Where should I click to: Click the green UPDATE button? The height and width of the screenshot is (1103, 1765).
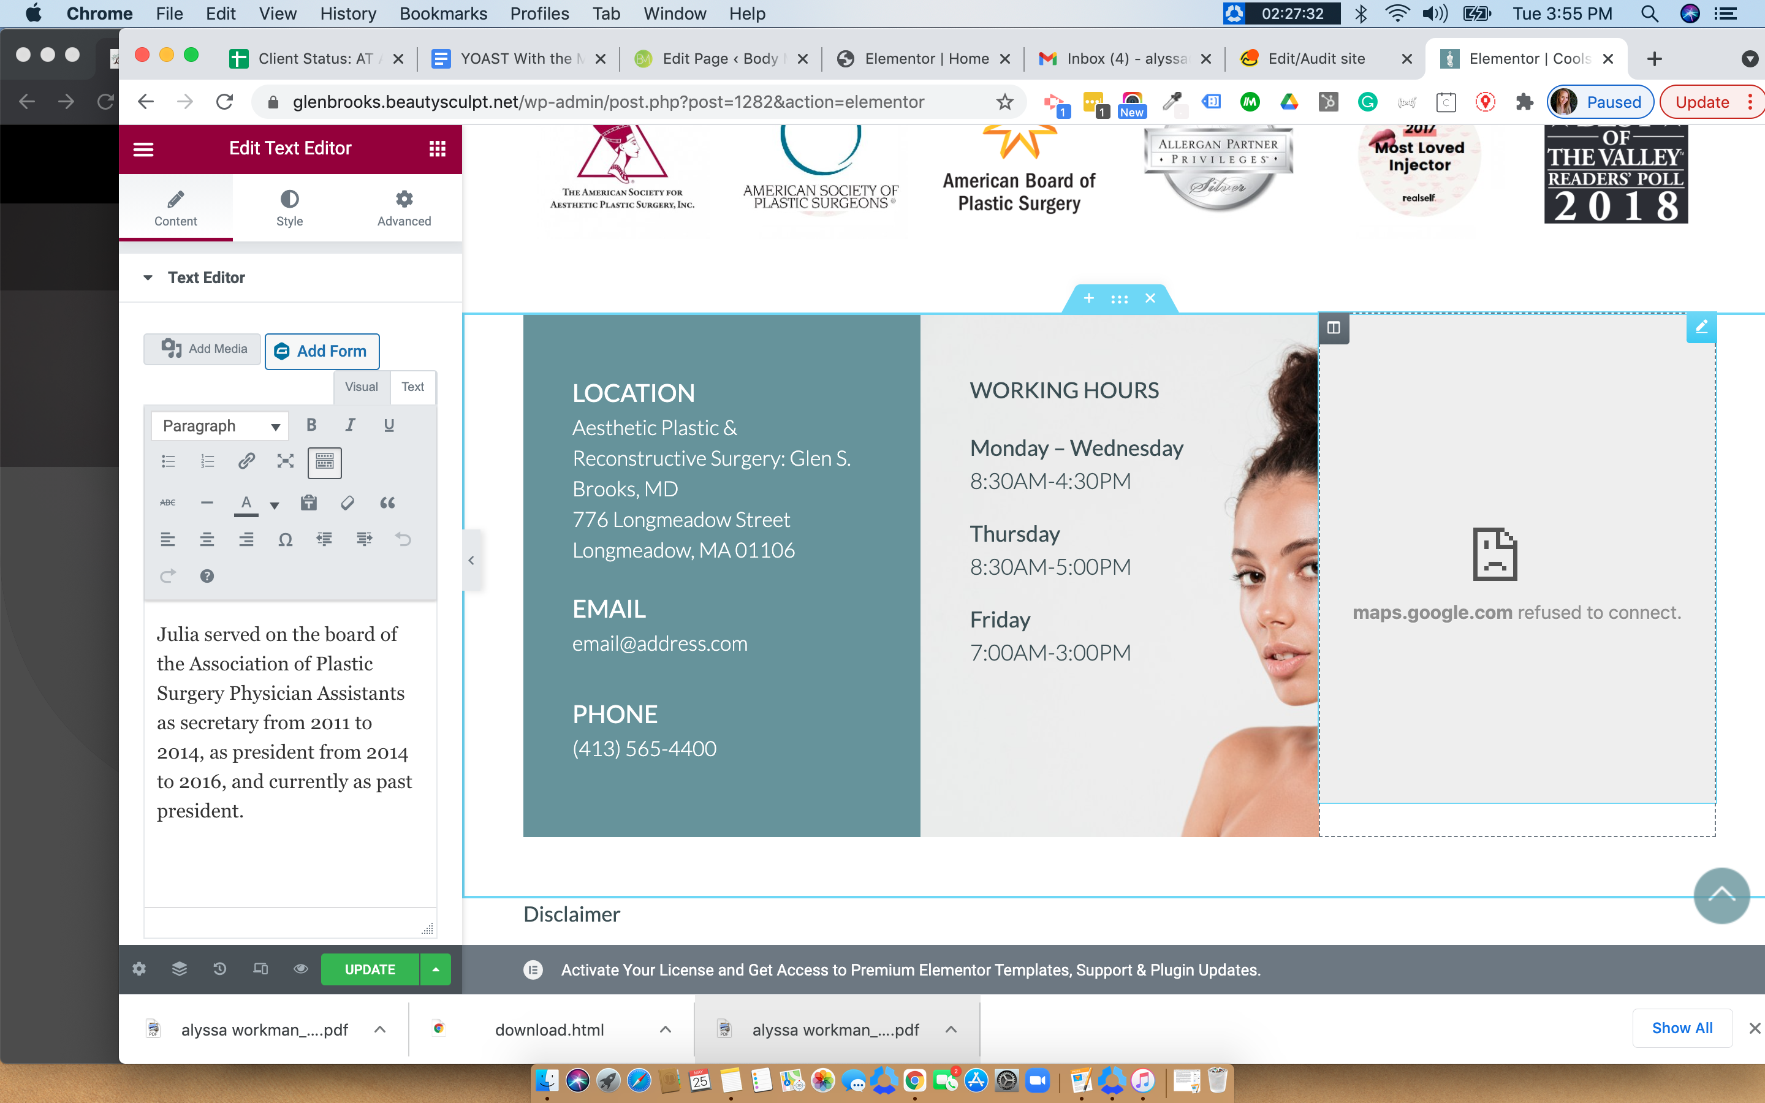click(x=370, y=969)
